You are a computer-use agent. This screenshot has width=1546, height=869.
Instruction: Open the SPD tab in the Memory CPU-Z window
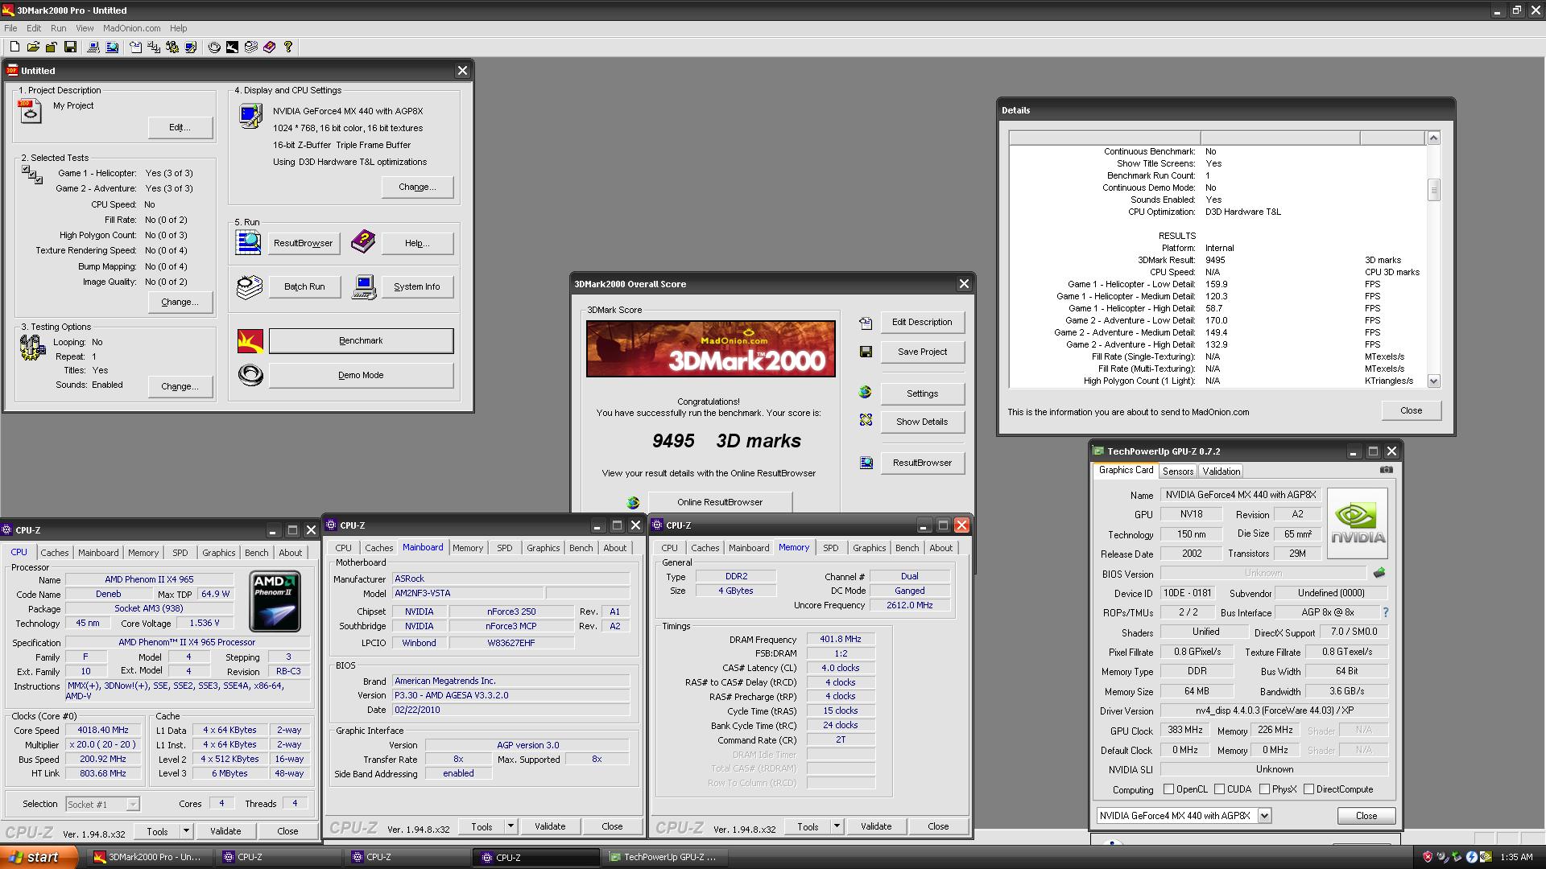pyautogui.click(x=830, y=548)
